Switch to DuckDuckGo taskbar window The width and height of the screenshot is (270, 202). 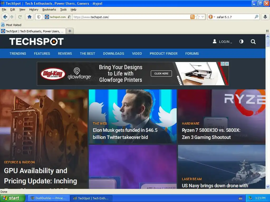[x=49, y=198]
